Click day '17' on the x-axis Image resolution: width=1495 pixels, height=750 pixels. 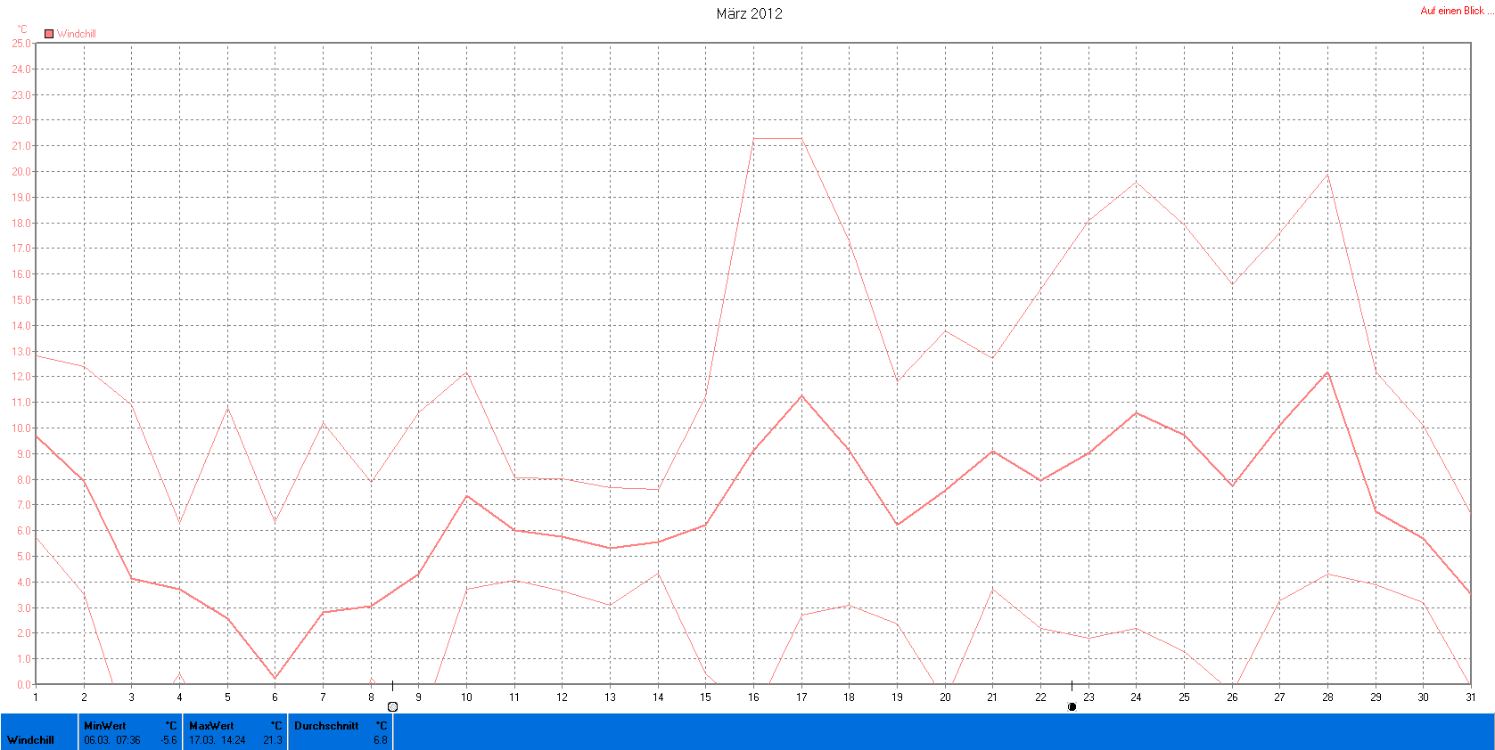coord(801,697)
